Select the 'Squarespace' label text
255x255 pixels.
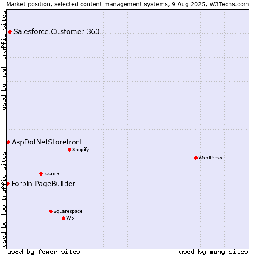click(x=68, y=211)
